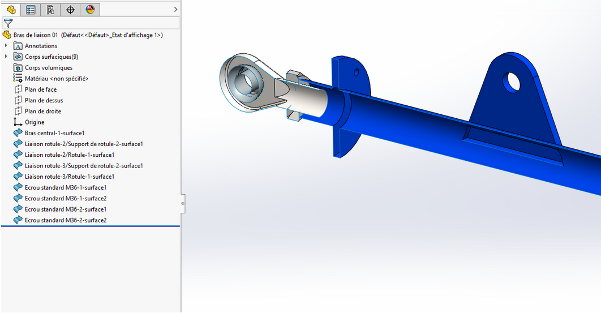Click the feature tree rollback bar

[x=91, y=226]
